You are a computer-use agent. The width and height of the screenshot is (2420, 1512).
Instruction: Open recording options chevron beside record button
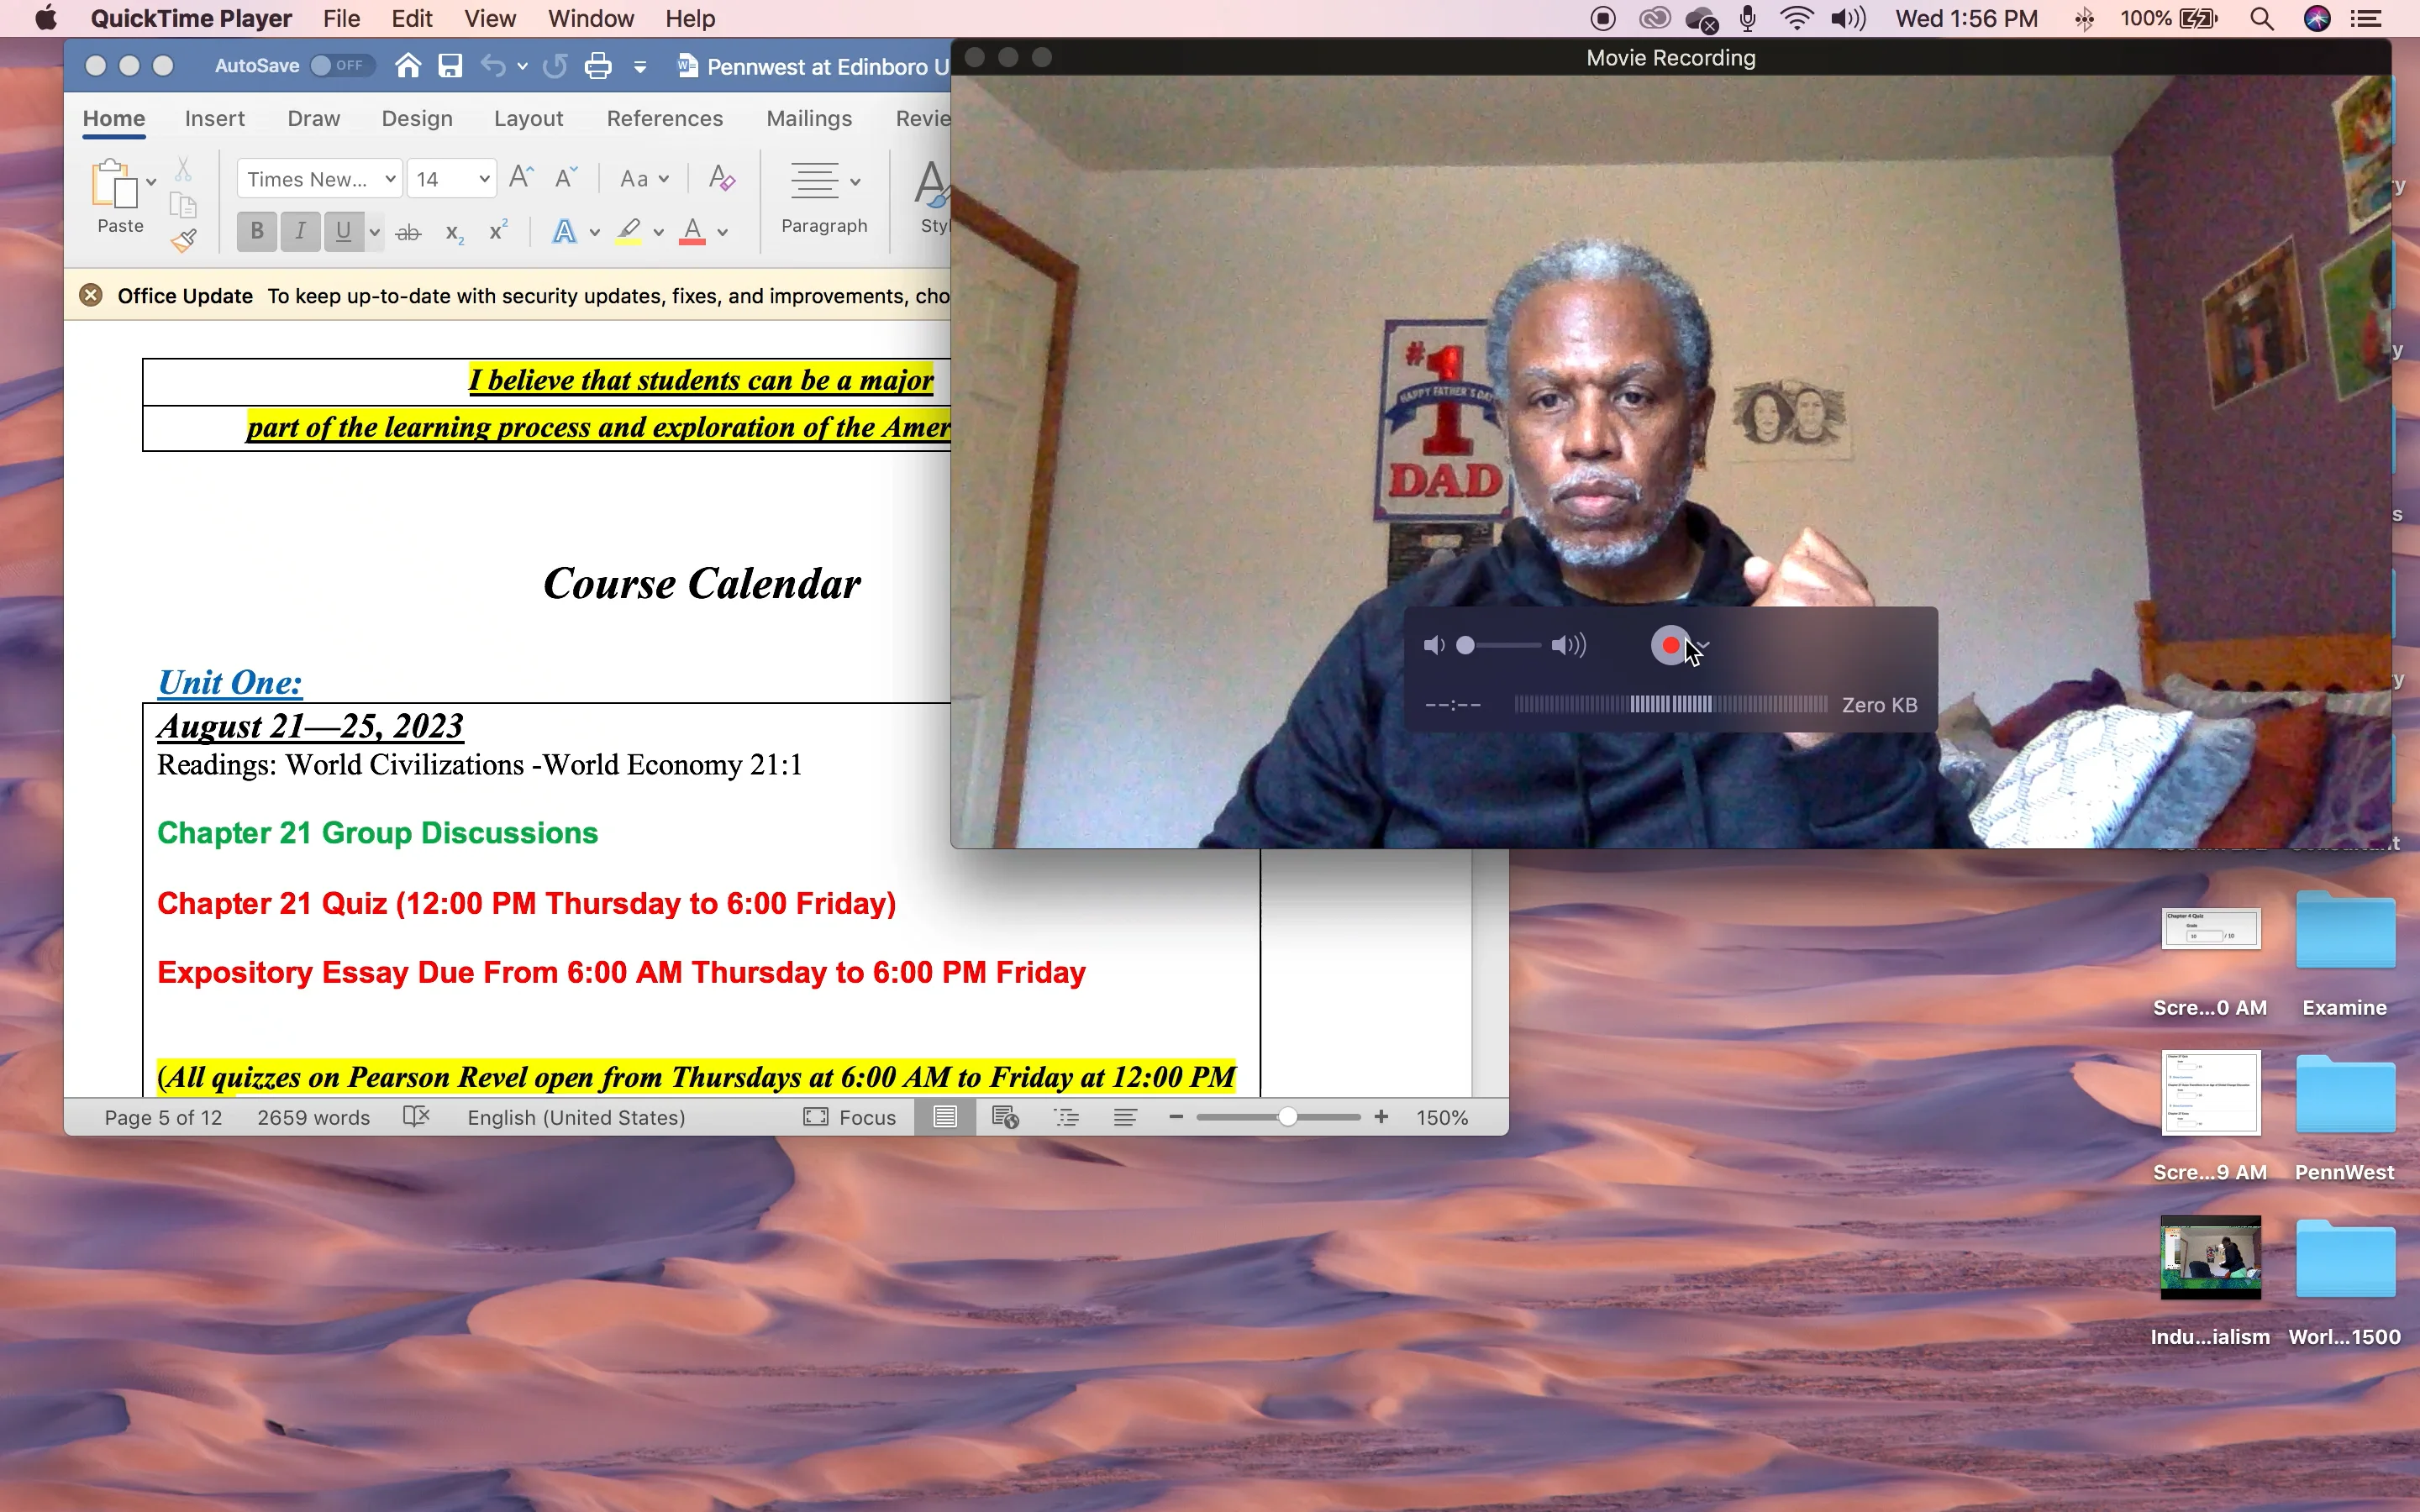coord(1704,645)
